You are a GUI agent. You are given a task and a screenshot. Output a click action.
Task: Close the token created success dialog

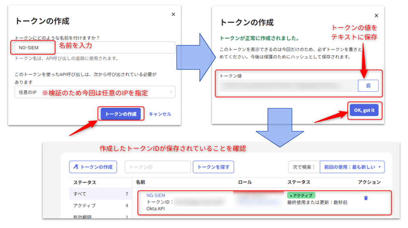click(376, 16)
